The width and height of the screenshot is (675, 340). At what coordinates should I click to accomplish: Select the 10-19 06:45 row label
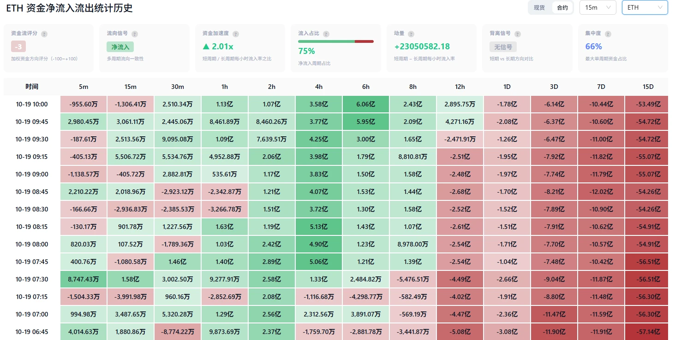pos(32,332)
